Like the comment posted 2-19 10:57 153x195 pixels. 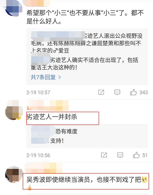coord(133,92)
